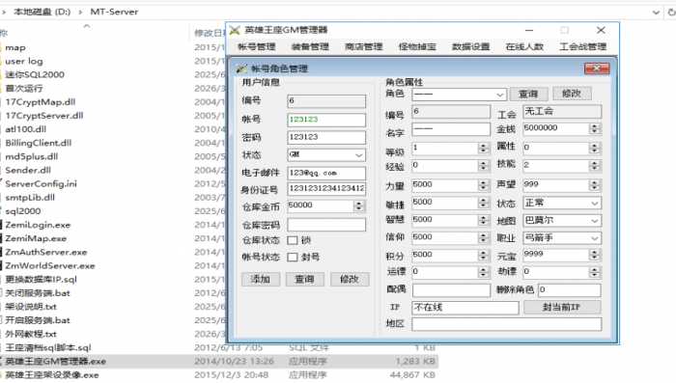This screenshot has width=676, height=383.
Task: Adjust the 技能 spinner arrows
Action: [595, 165]
